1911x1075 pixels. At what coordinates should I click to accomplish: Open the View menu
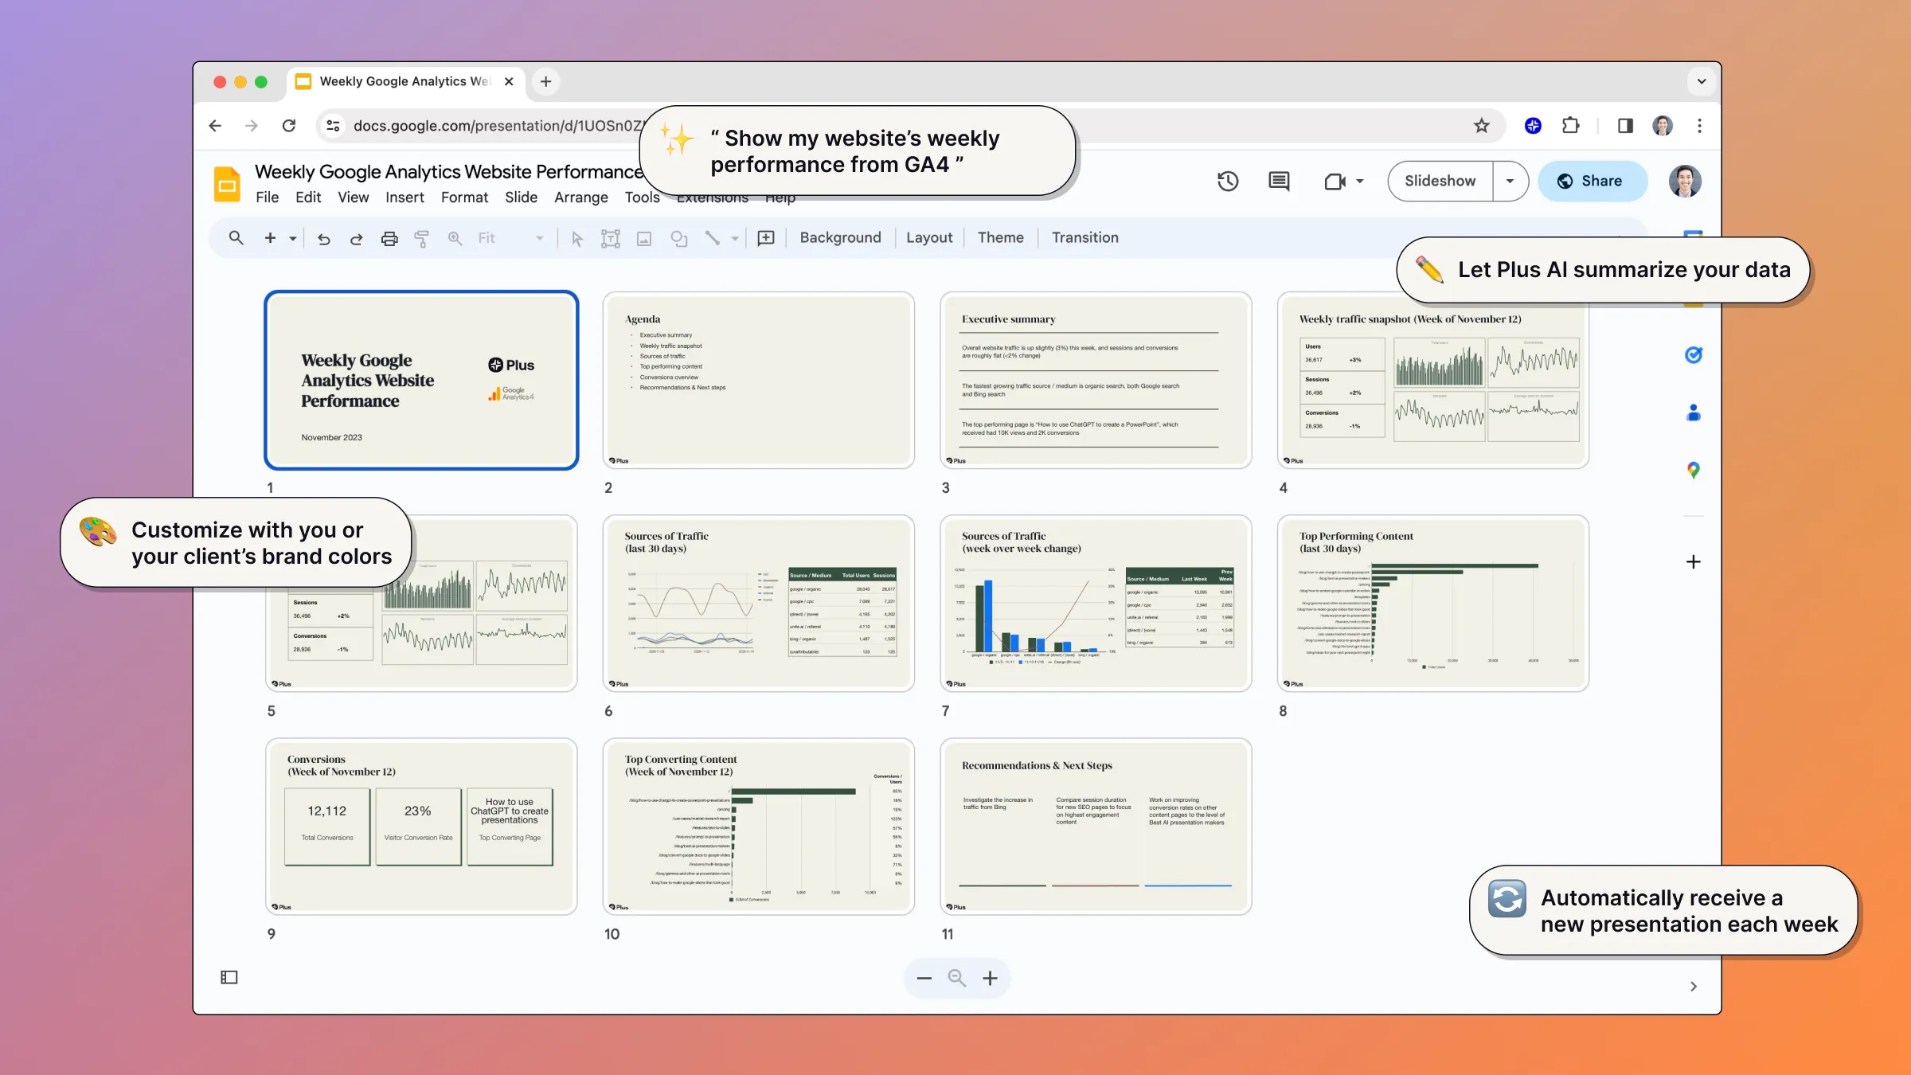point(353,197)
